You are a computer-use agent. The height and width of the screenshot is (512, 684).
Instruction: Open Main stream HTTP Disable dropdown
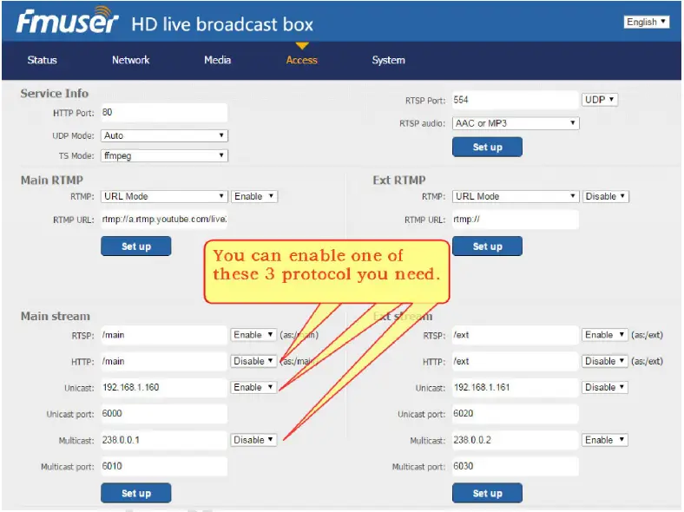click(x=253, y=361)
